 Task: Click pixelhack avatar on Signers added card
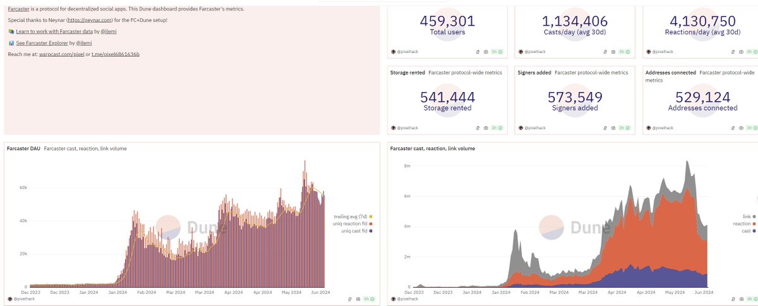click(x=521, y=128)
